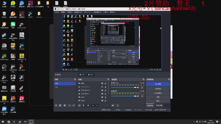Click the 停止直播 button
Viewport: 221px width, 124px height.
tap(158, 84)
